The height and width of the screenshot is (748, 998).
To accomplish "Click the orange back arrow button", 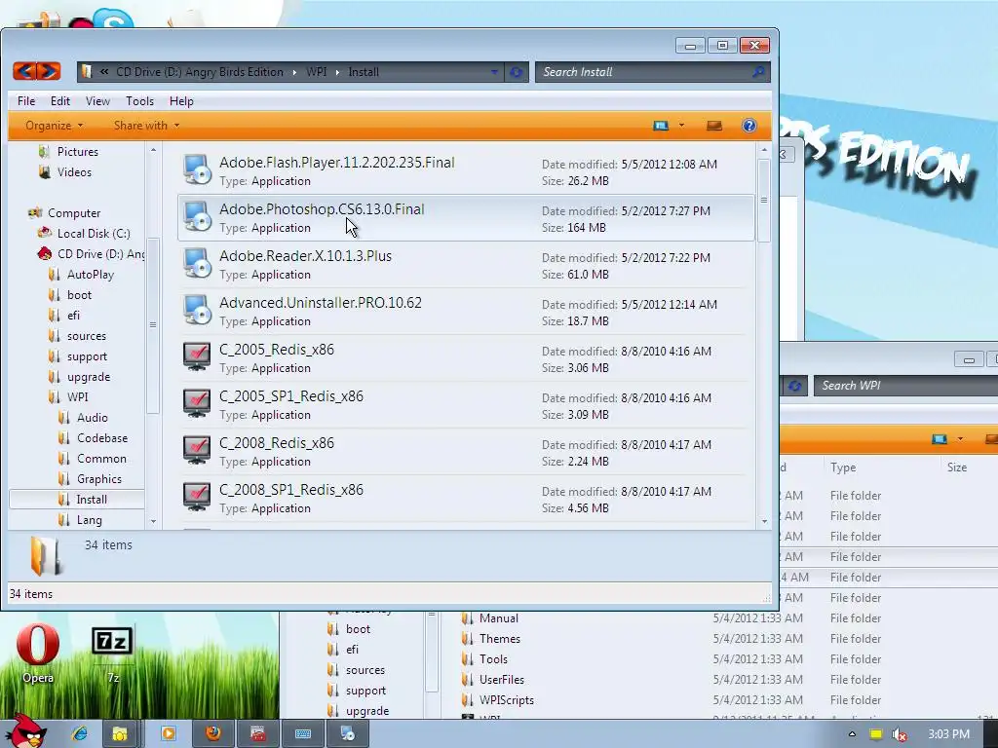I will point(24,70).
